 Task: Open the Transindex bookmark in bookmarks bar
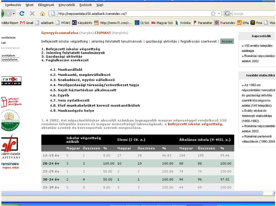point(225,23)
